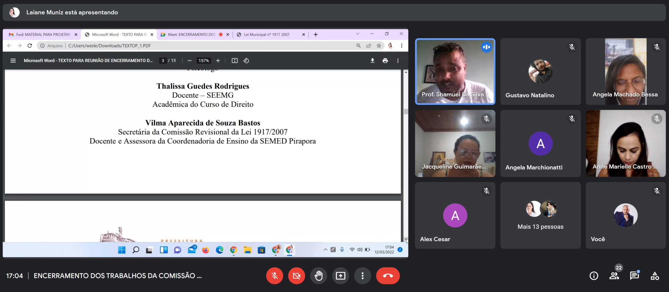Select Angela Machado Bessa video tile

click(x=626, y=71)
